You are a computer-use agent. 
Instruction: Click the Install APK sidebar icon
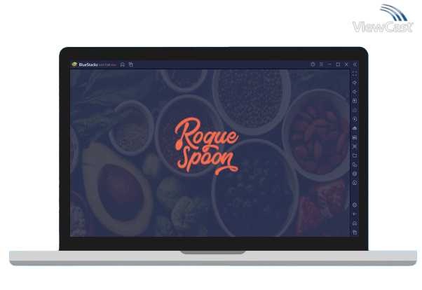355,128
